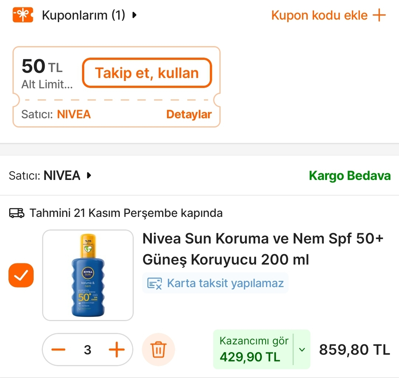Open the NIVEA seller arrow next to Satıcı
Viewport: 399px width, 378px height.
tap(89, 176)
